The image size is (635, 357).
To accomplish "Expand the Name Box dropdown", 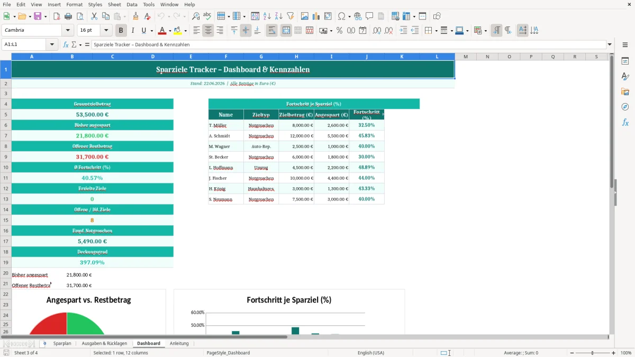I will (52, 45).
